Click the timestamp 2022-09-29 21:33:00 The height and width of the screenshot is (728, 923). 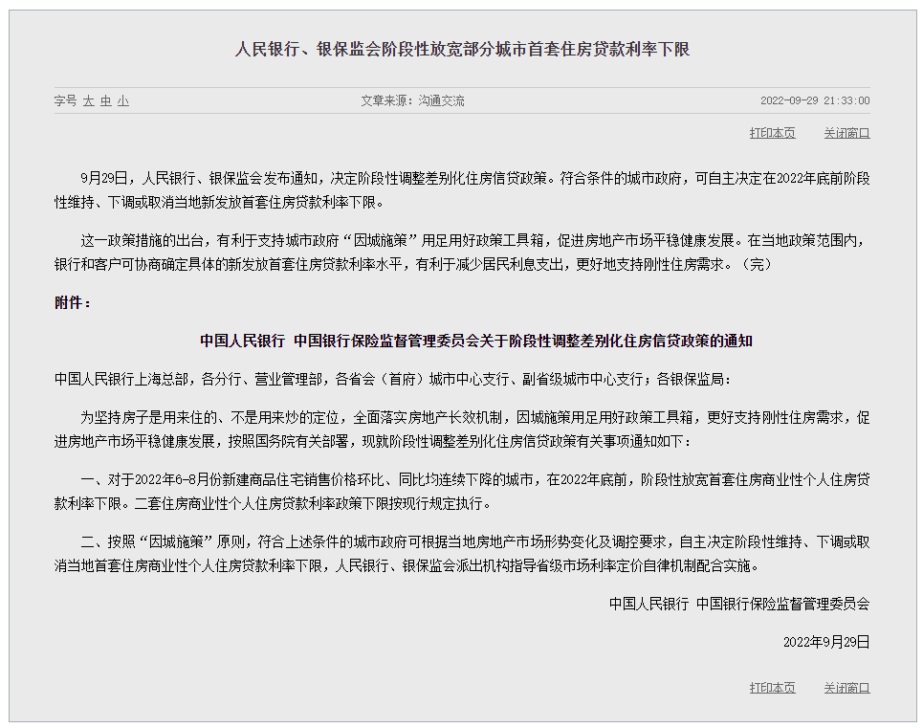(x=815, y=100)
